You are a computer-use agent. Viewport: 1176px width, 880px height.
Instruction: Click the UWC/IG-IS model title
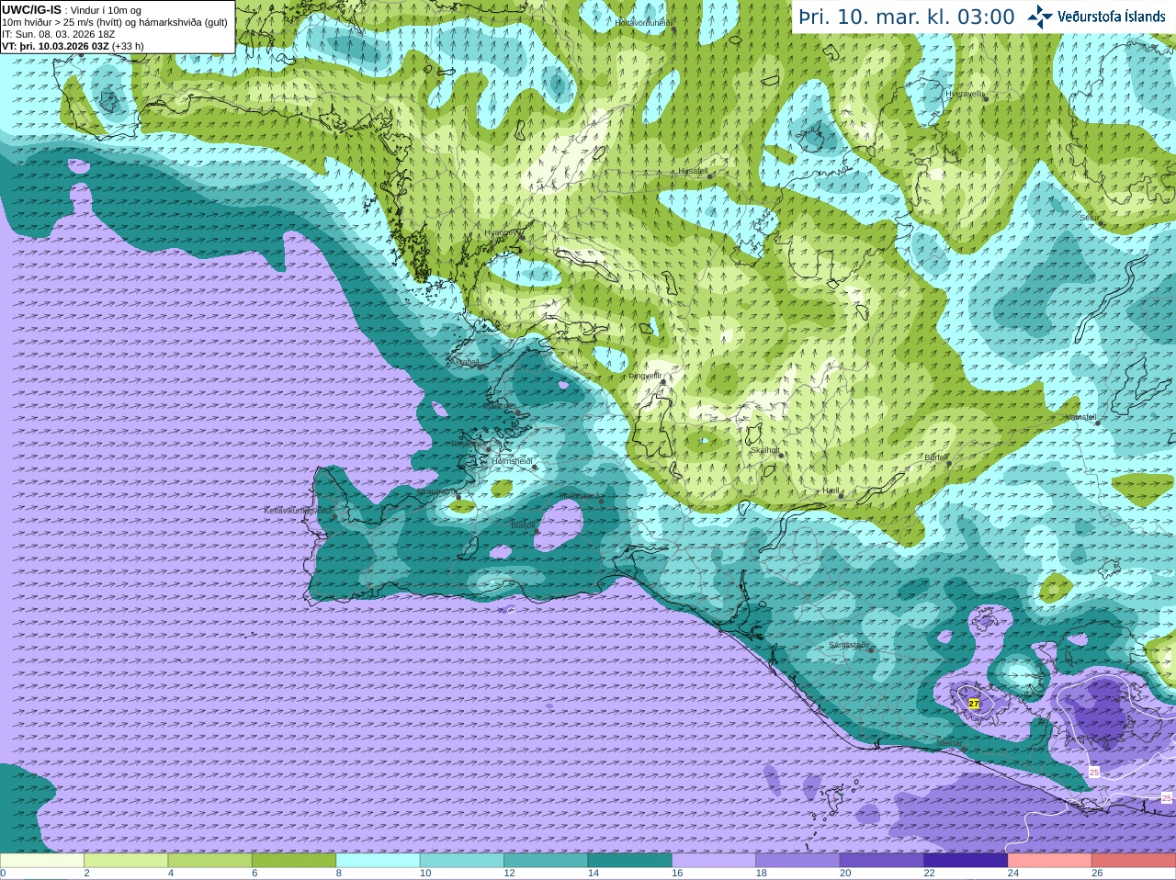31,9
